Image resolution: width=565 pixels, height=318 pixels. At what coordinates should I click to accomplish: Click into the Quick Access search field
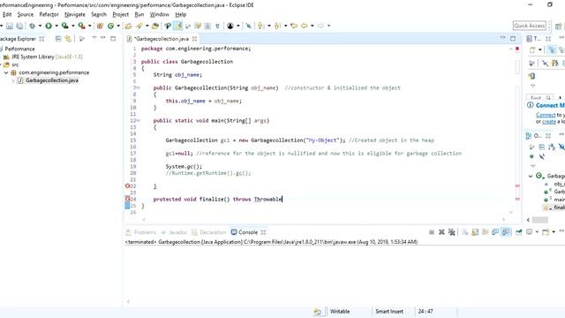click(530, 26)
